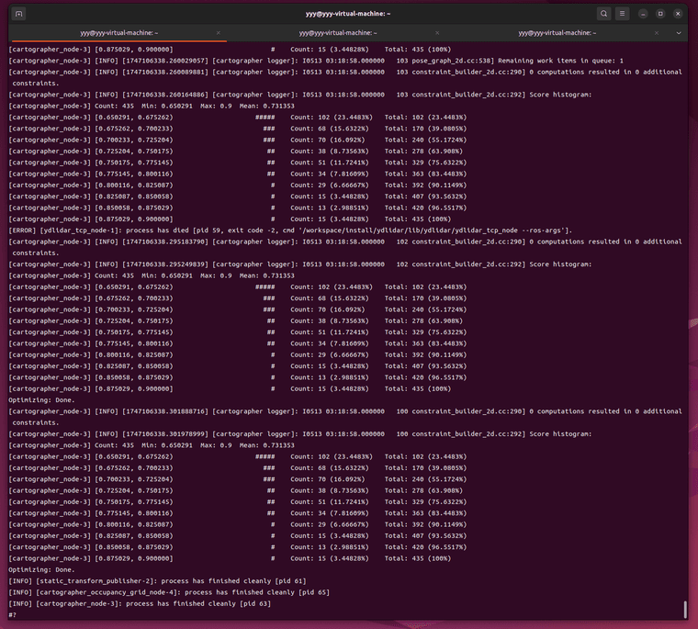Viewport: 698px width, 629px height.
Task: Expand the tab list chevron beside the tabs
Action: pyautogui.click(x=679, y=33)
